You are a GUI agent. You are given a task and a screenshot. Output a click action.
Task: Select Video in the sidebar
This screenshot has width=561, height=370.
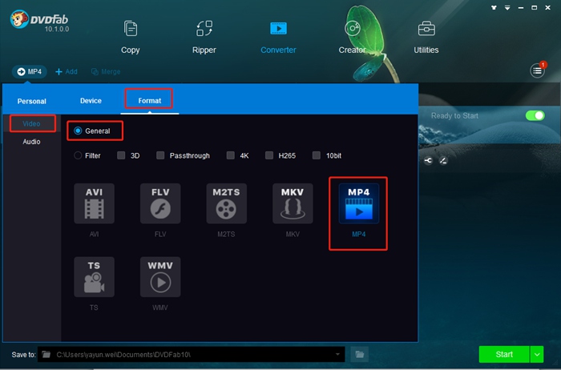(x=31, y=123)
